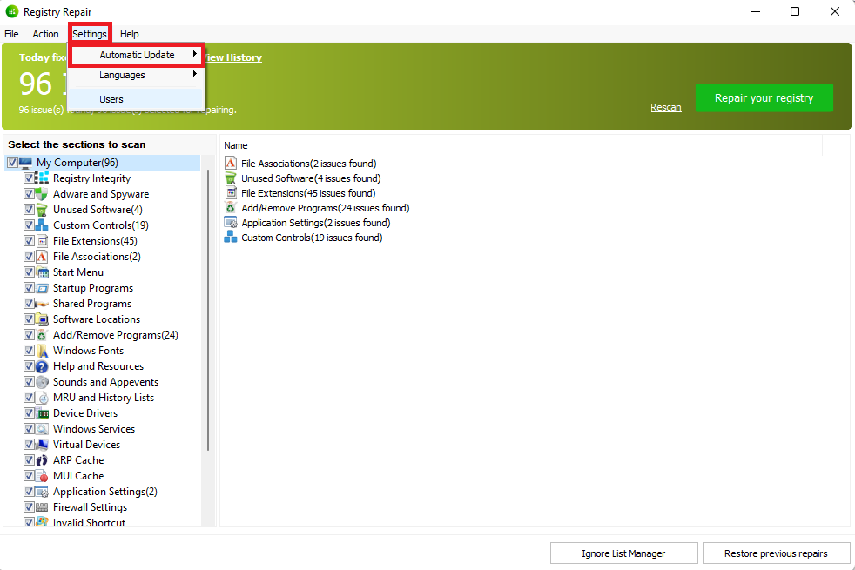The height and width of the screenshot is (570, 855).
Task: Open the Ignore List Manager
Action: [x=623, y=553]
